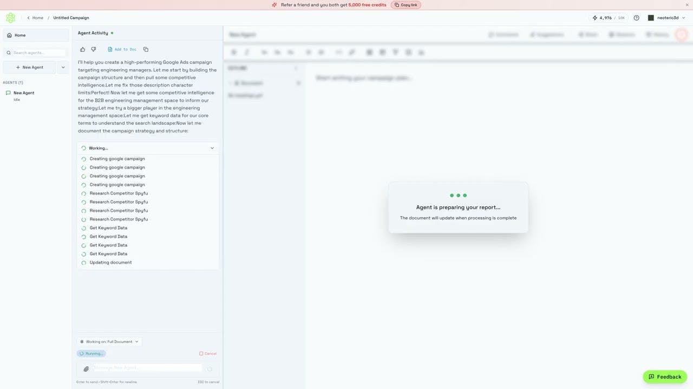
Task: Click the Running... status pill
Action: coord(91,353)
